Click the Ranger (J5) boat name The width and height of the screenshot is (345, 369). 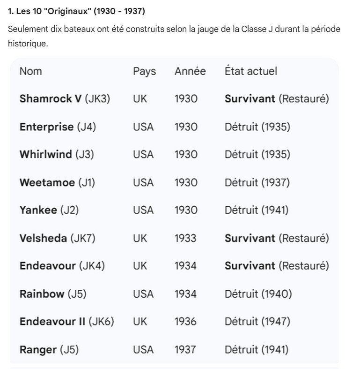point(49,350)
